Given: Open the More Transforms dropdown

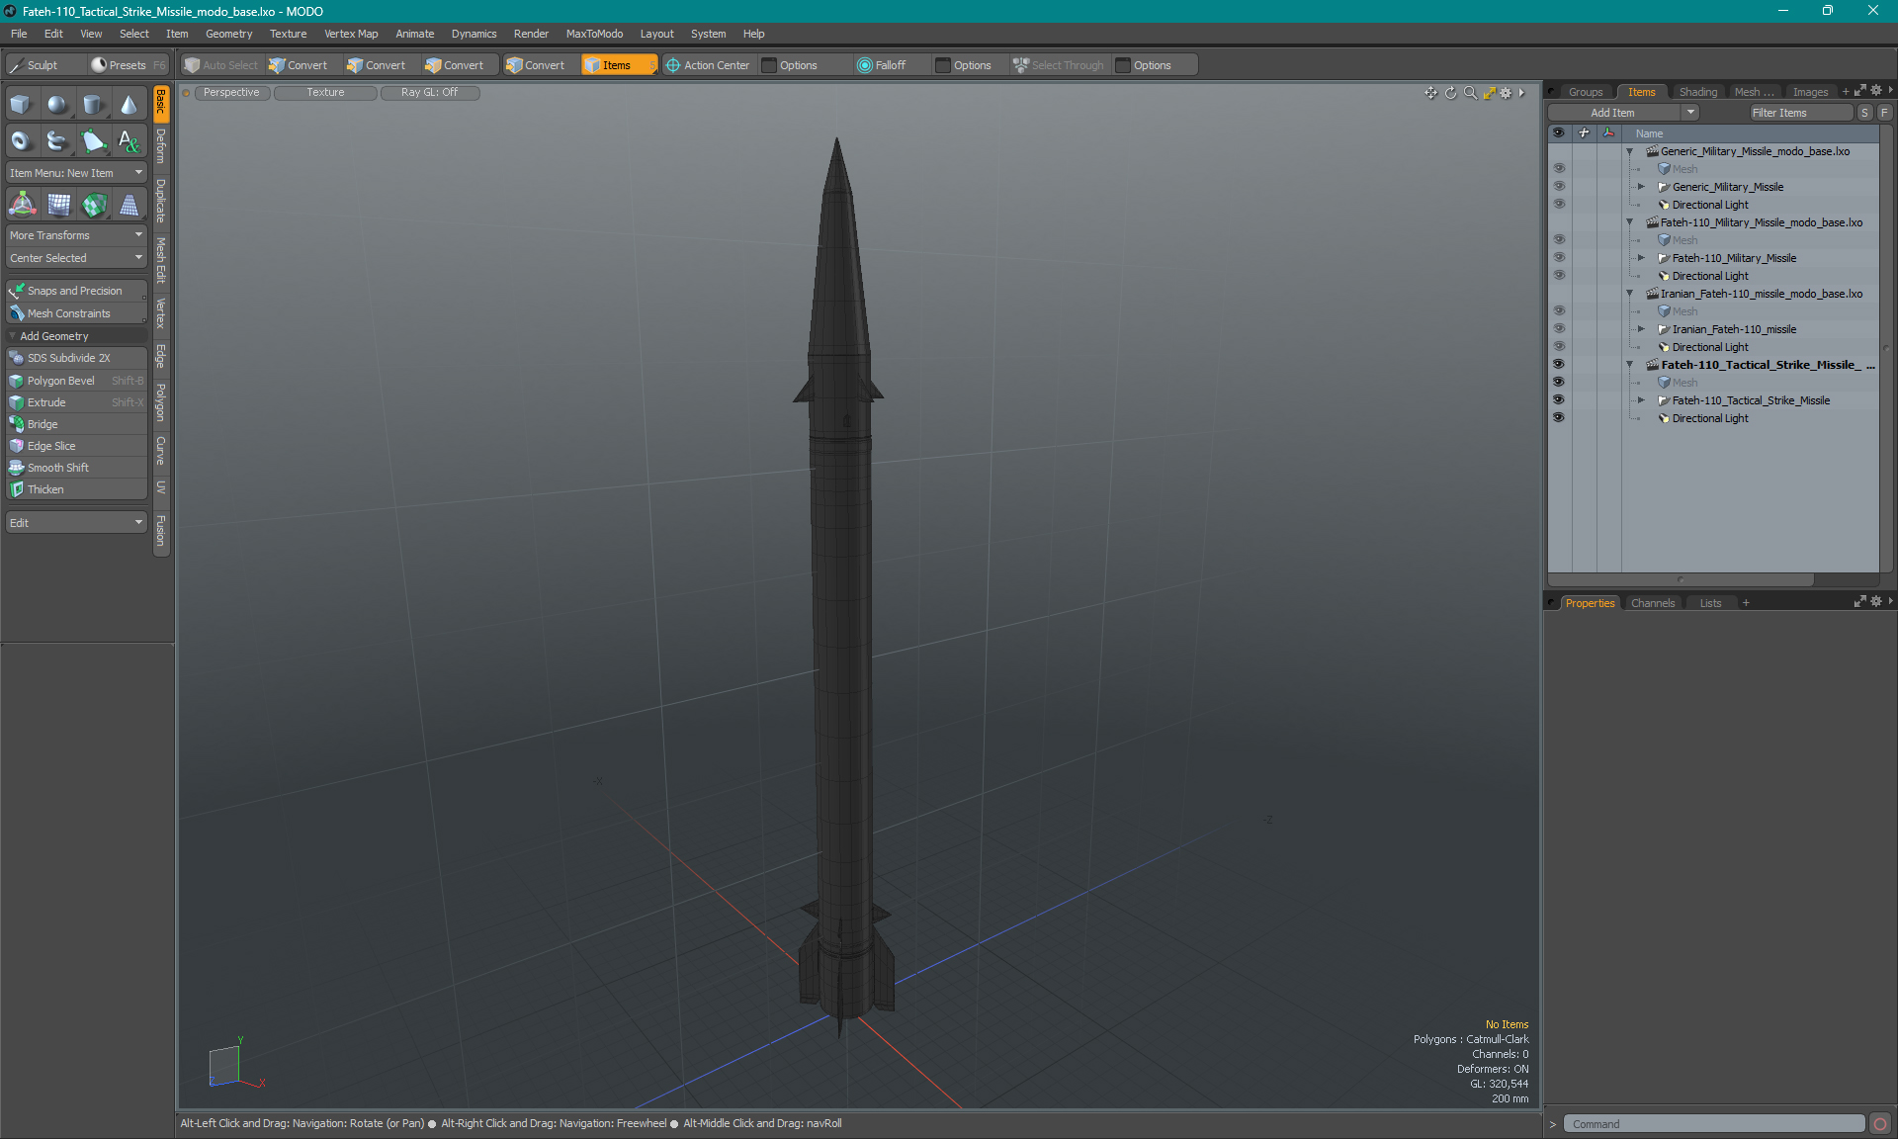Looking at the screenshot, I should 76,235.
